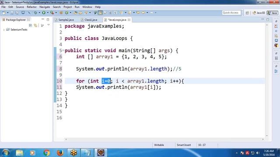The image size is (280, 157).
Task: Click the Writable status field
Action: click(x=159, y=145)
